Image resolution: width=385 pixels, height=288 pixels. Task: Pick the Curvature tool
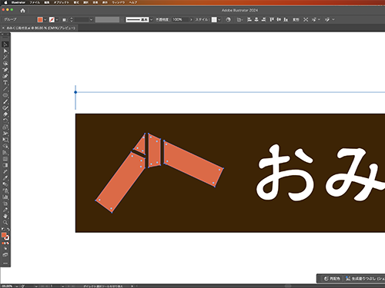point(5,76)
